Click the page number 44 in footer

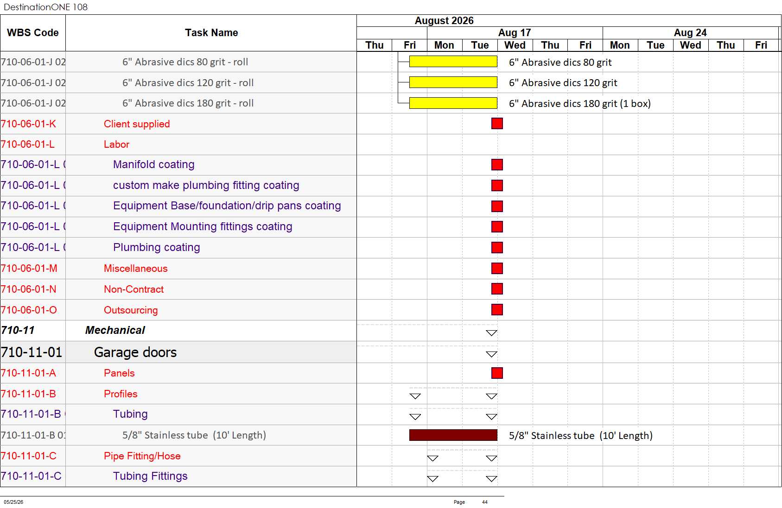(x=485, y=502)
